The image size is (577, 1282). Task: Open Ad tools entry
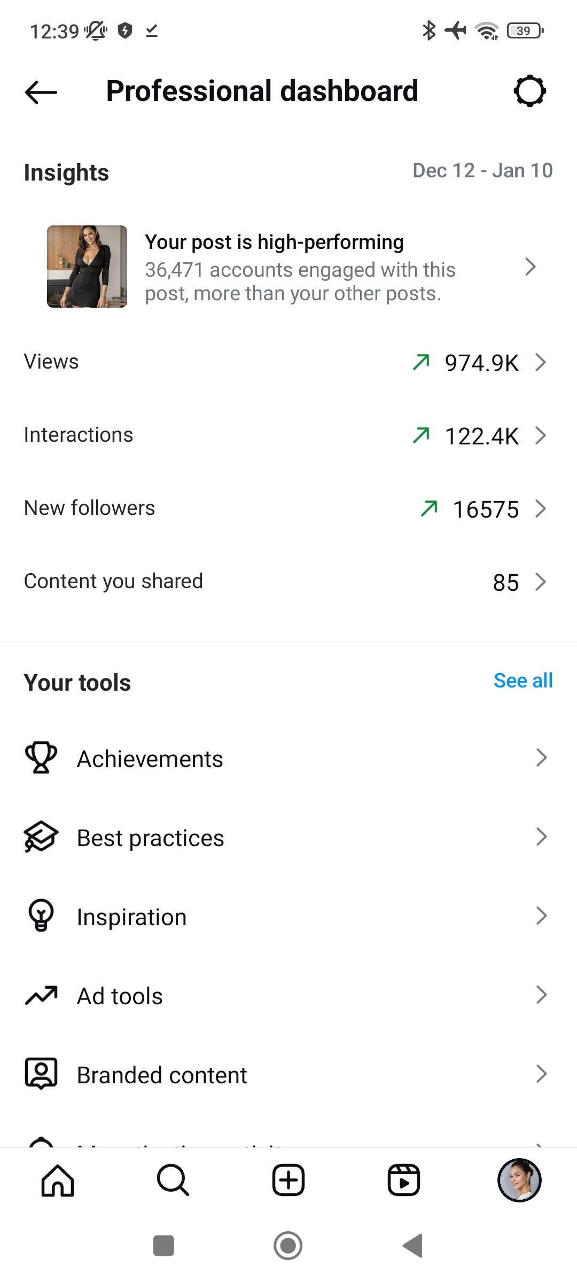point(120,996)
